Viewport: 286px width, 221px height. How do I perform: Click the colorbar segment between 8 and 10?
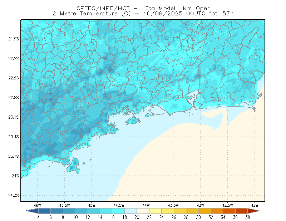click(x=69, y=211)
